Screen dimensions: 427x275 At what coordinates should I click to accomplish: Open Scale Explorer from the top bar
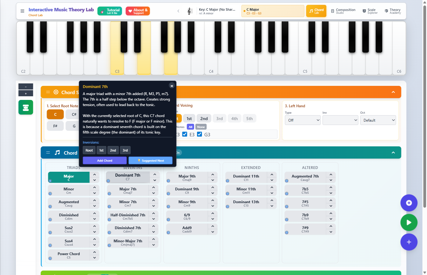369,11
